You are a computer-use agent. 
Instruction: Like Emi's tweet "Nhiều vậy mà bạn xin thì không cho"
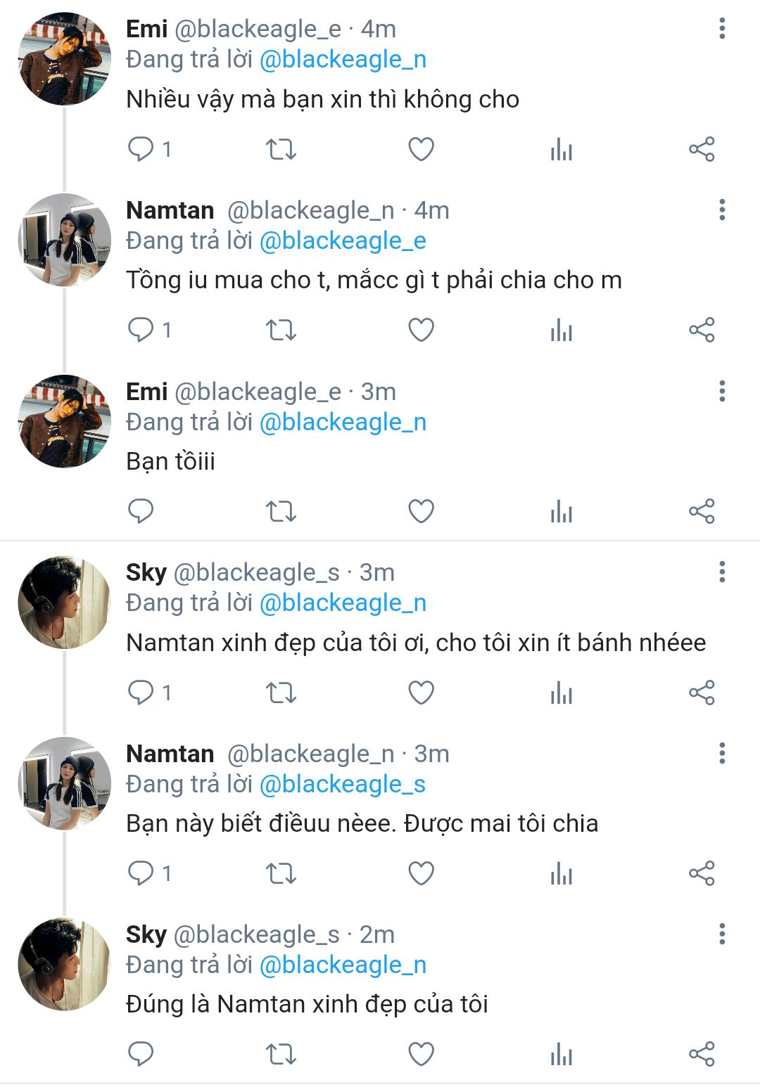421,149
